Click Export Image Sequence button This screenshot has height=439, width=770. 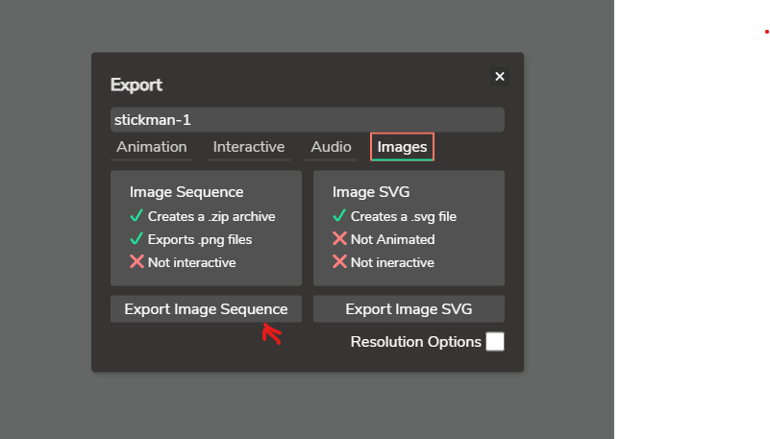point(207,309)
